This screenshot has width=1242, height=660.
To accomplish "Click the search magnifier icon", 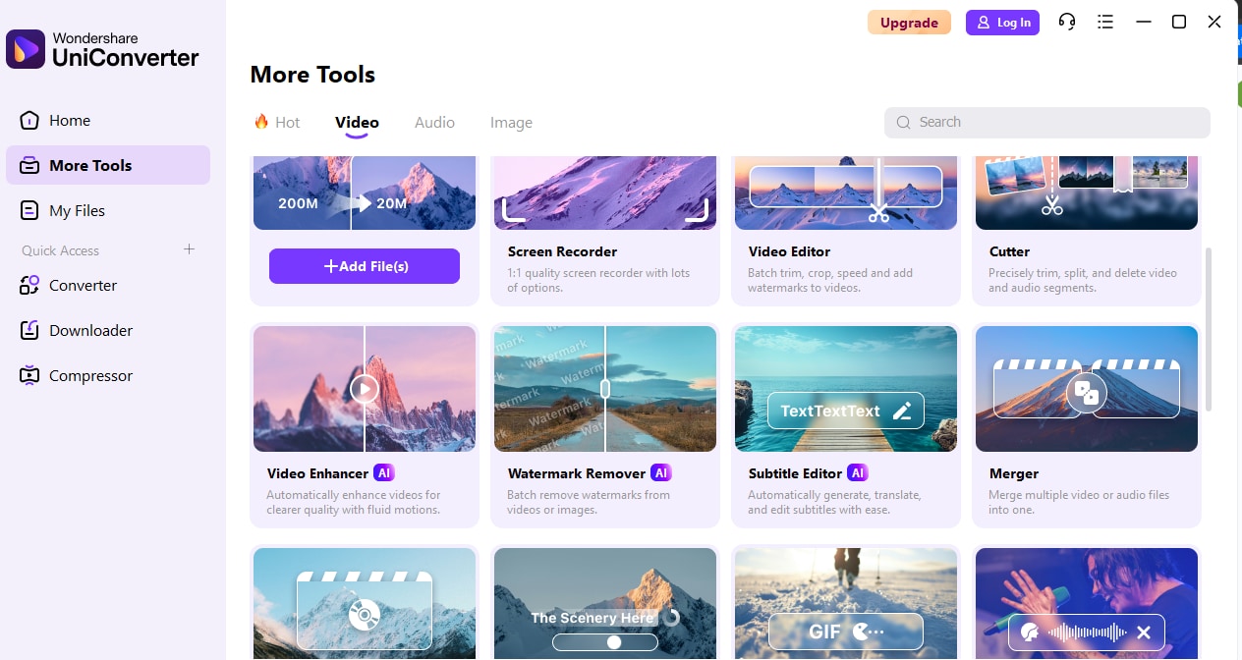I will pos(903,123).
